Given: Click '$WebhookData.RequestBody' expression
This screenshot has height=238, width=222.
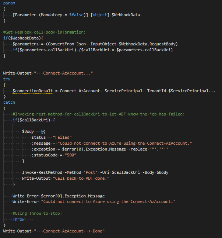Looking at the screenshot, I should pos(147,44).
